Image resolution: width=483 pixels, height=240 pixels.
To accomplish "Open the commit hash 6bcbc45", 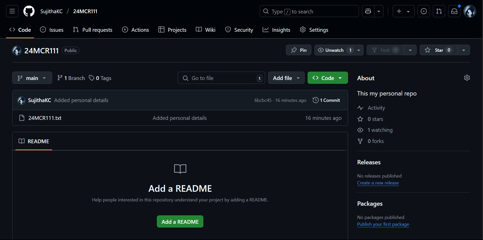I will 263,100.
